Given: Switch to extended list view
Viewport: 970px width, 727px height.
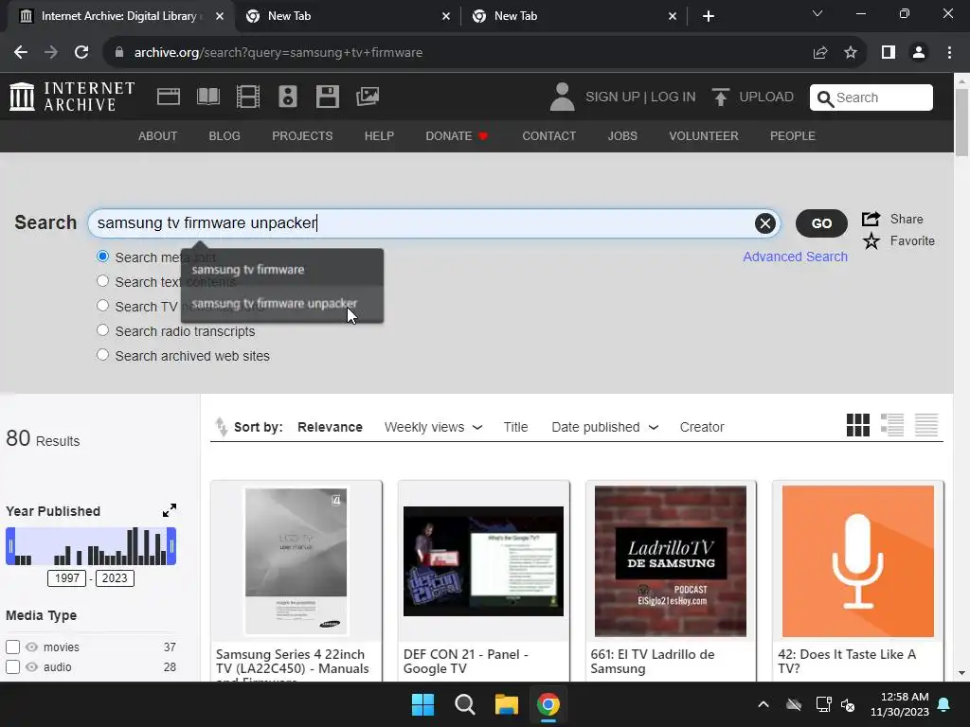Looking at the screenshot, I should [x=892, y=425].
